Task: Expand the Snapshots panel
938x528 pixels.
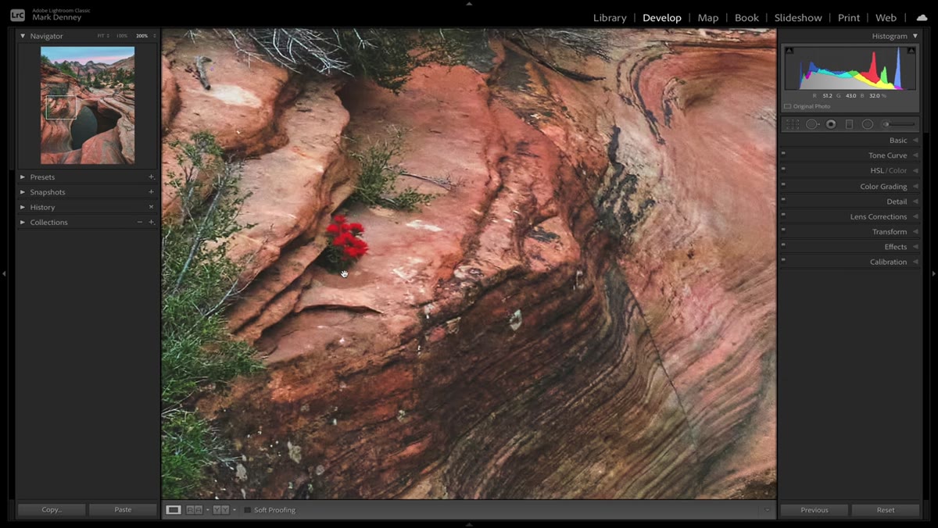Action: pos(23,192)
